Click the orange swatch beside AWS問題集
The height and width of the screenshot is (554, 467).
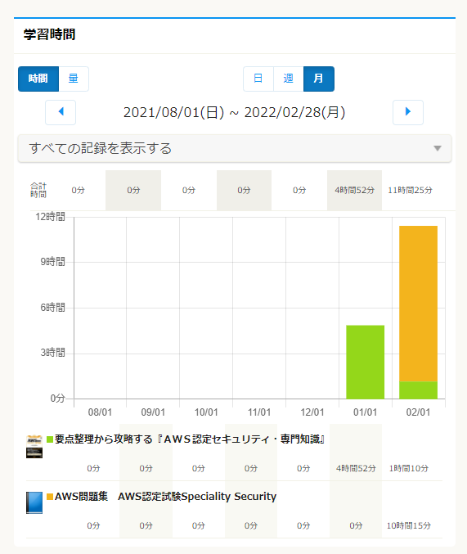50,497
